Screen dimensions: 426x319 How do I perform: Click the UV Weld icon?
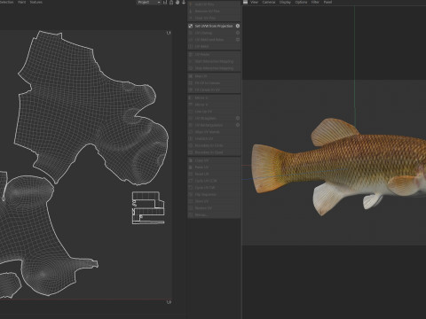(x=191, y=46)
